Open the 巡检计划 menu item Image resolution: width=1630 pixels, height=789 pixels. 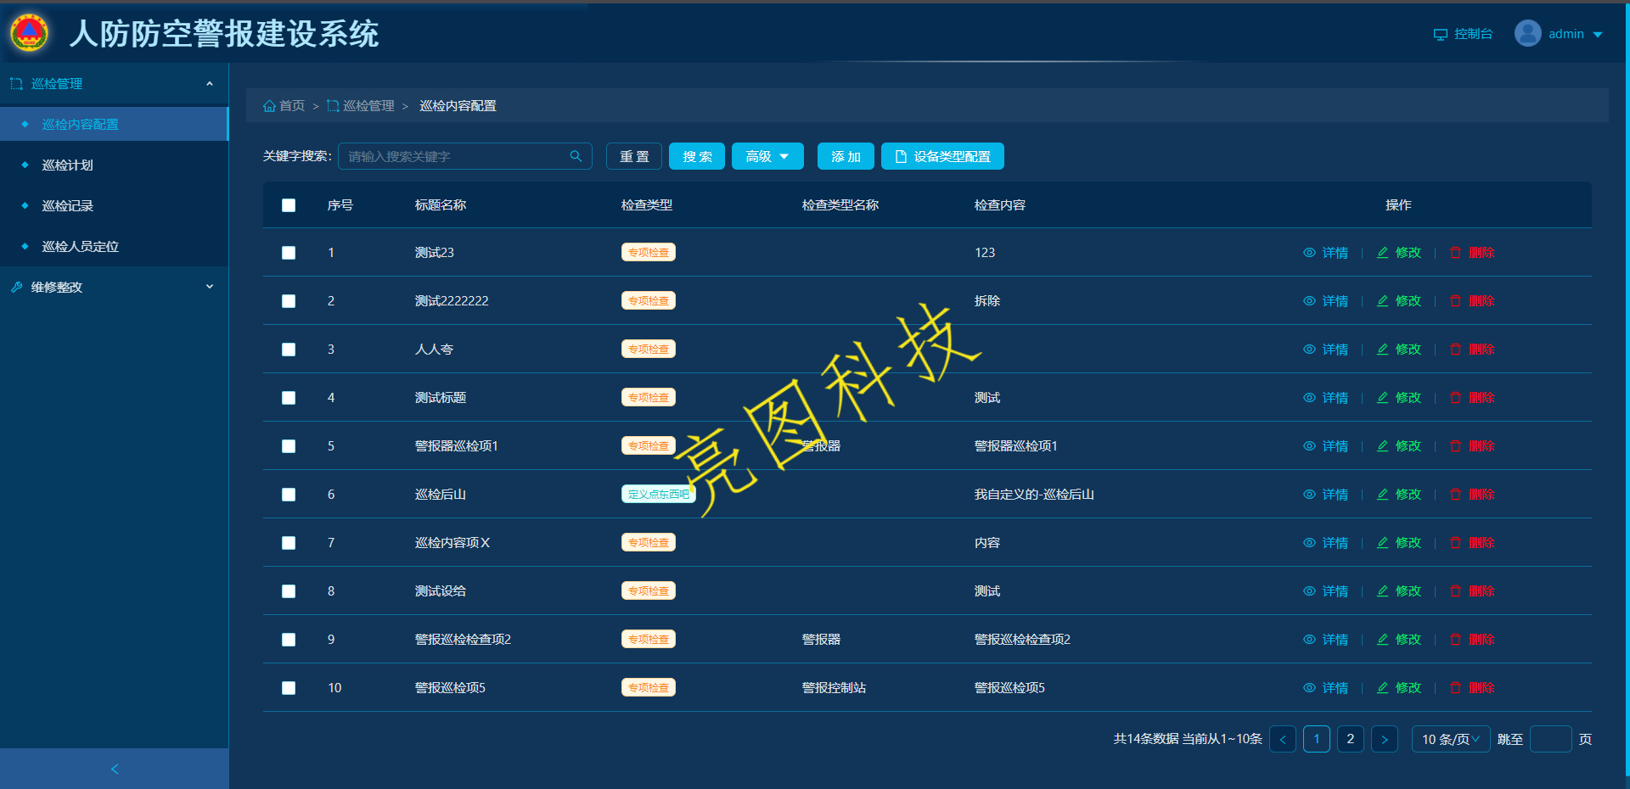point(68,165)
